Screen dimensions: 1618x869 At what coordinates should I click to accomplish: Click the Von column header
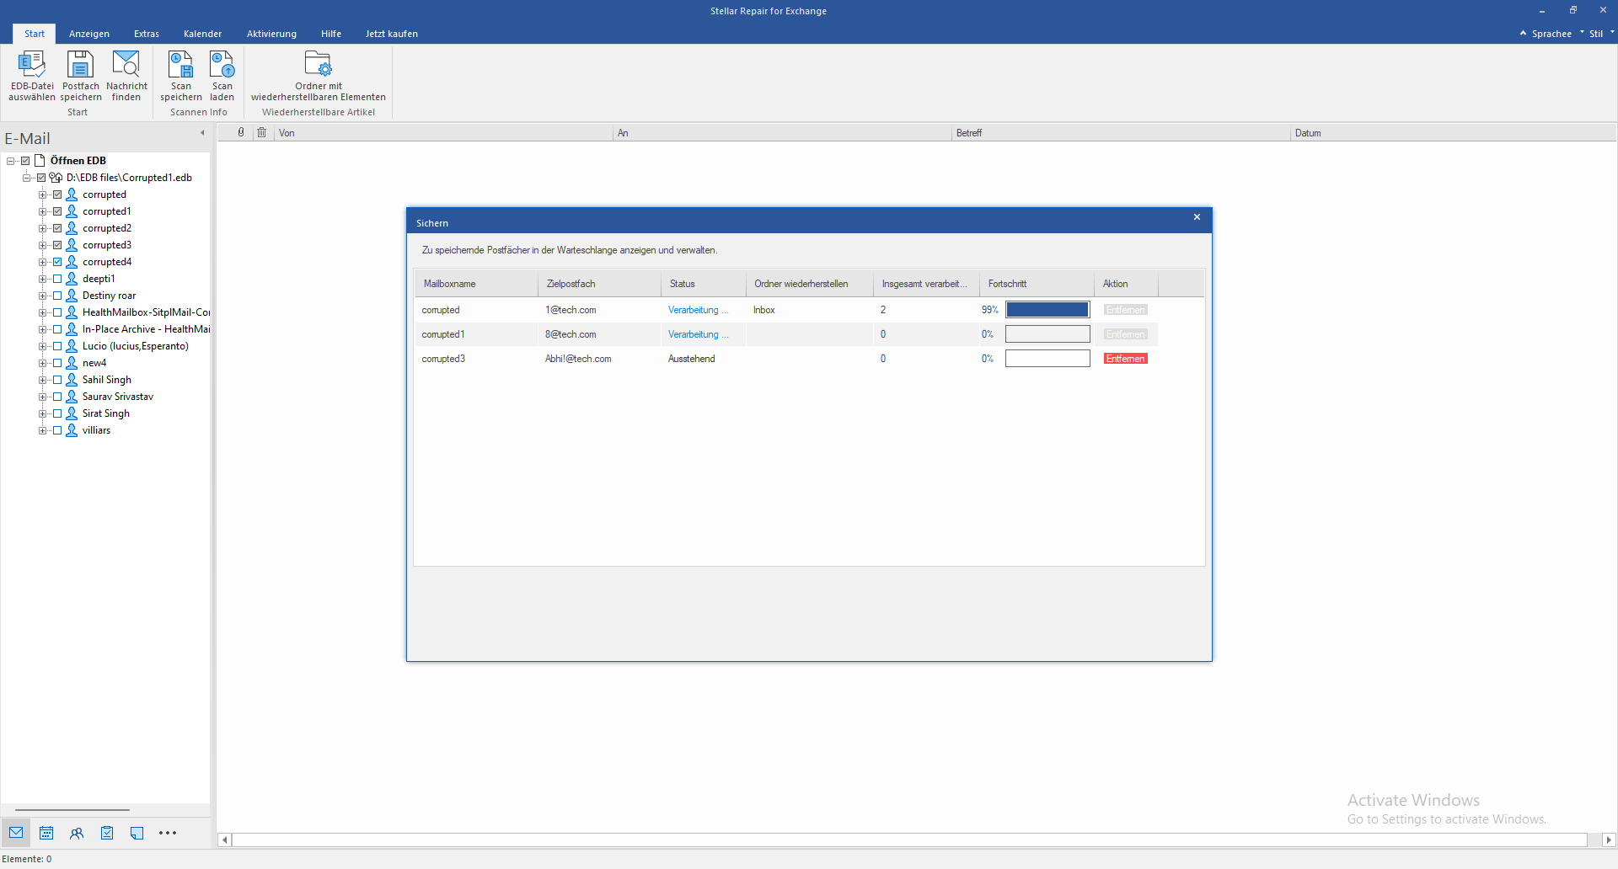443,133
